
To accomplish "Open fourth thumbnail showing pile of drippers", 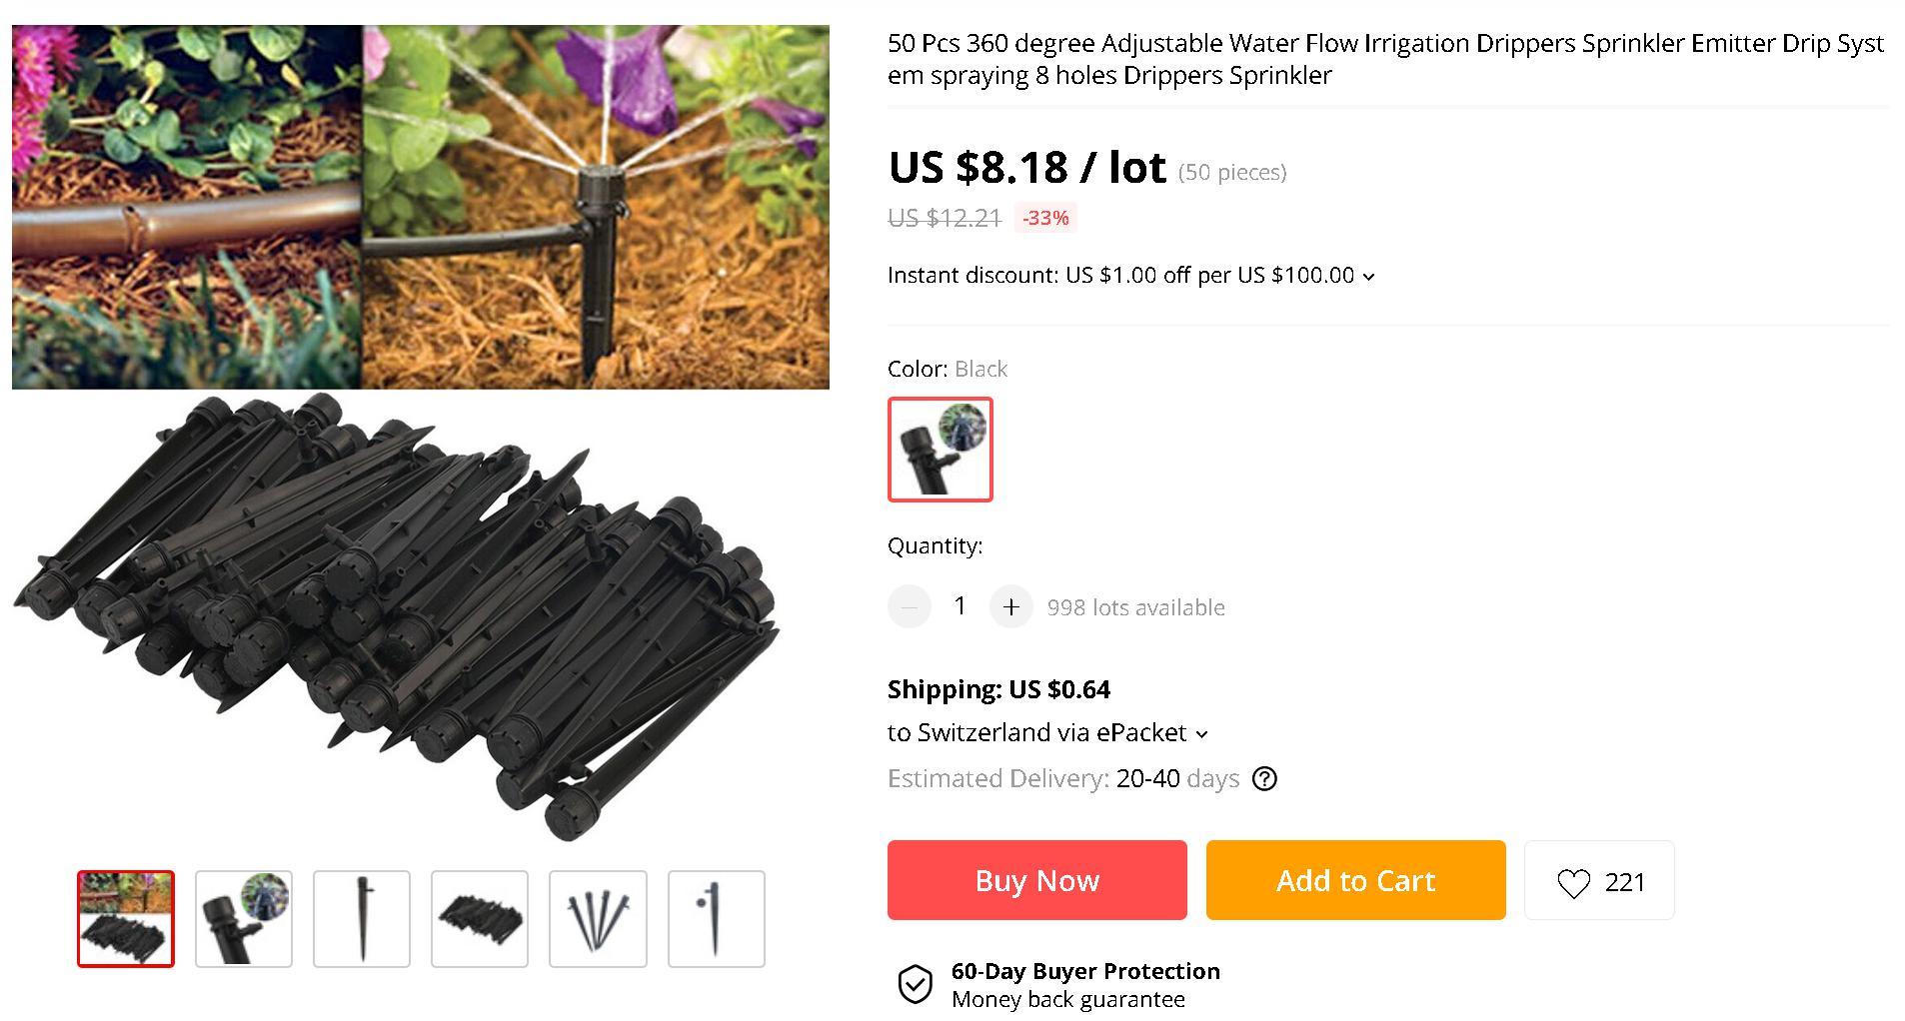I will (x=480, y=919).
